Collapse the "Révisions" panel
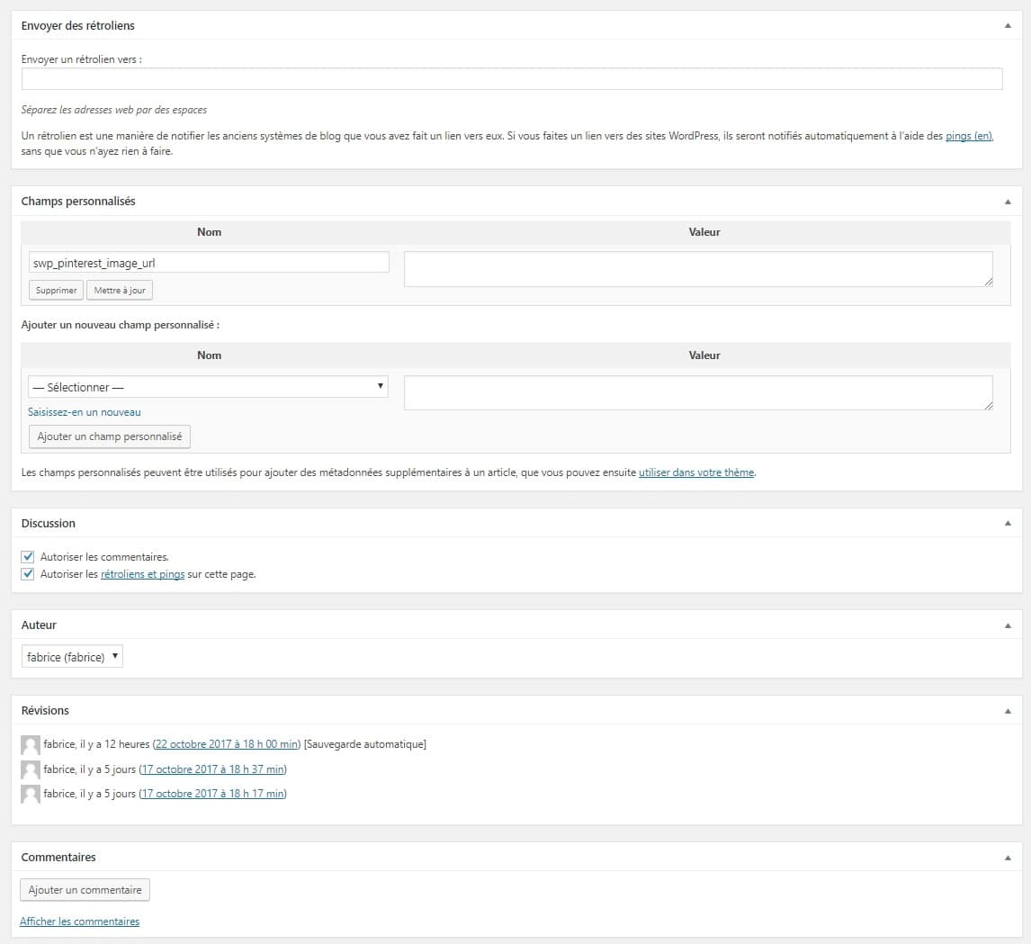The height and width of the screenshot is (944, 1031). [x=1008, y=710]
